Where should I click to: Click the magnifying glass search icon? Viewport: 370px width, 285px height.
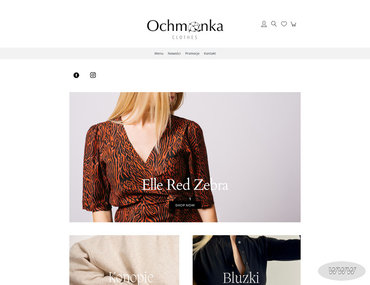pos(274,24)
